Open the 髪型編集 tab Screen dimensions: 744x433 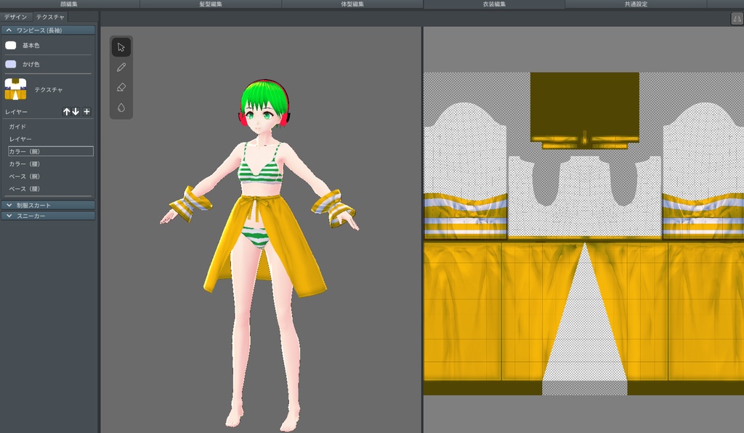click(211, 4)
